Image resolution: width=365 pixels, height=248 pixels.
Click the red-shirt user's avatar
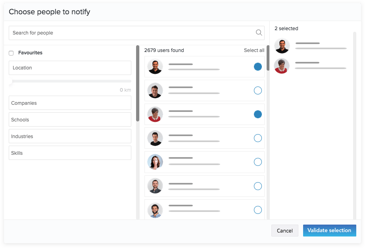155,114
